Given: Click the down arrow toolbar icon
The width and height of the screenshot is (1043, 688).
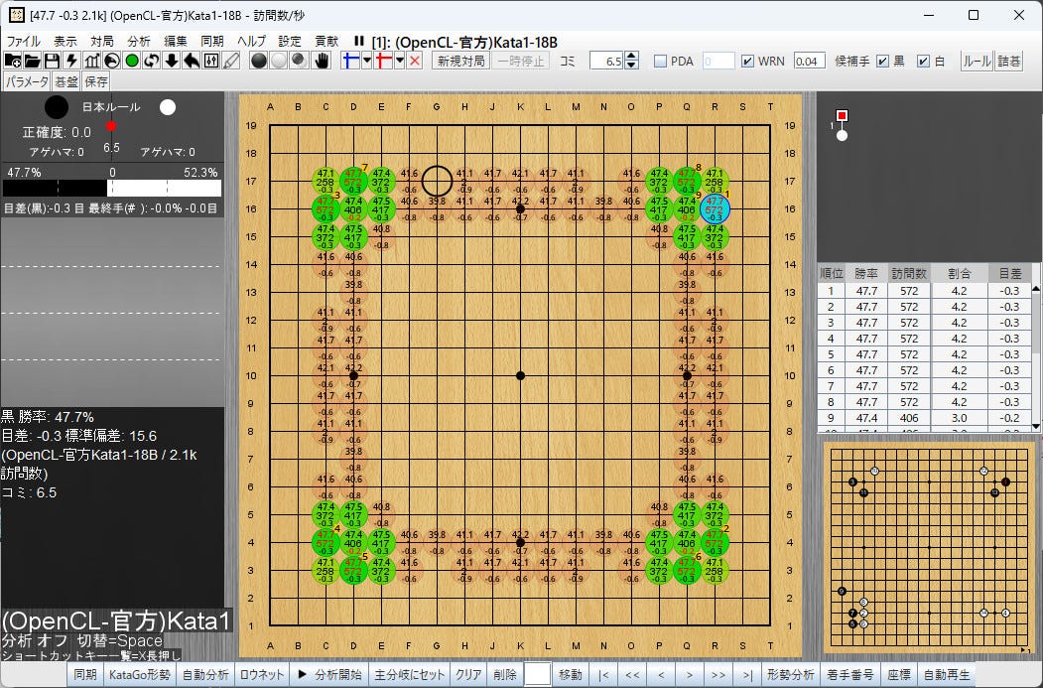Looking at the screenshot, I should click(172, 62).
